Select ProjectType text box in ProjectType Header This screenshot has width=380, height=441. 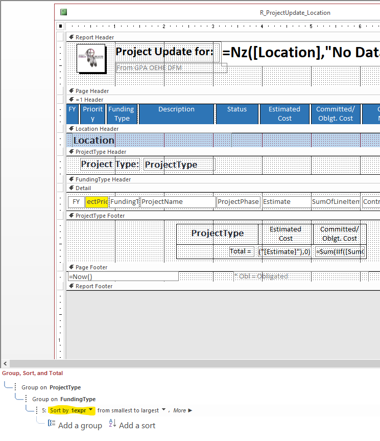click(x=179, y=165)
